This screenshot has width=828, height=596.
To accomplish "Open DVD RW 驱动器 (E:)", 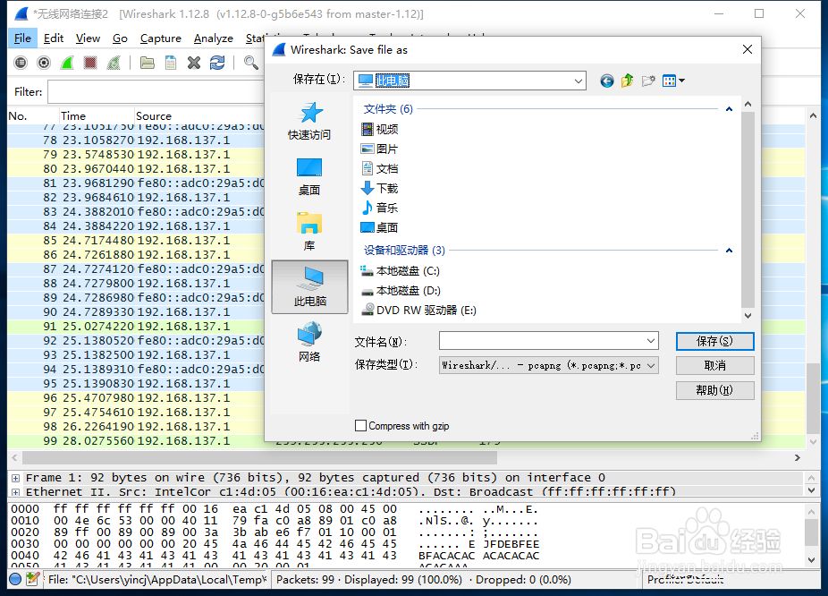I will click(x=418, y=311).
